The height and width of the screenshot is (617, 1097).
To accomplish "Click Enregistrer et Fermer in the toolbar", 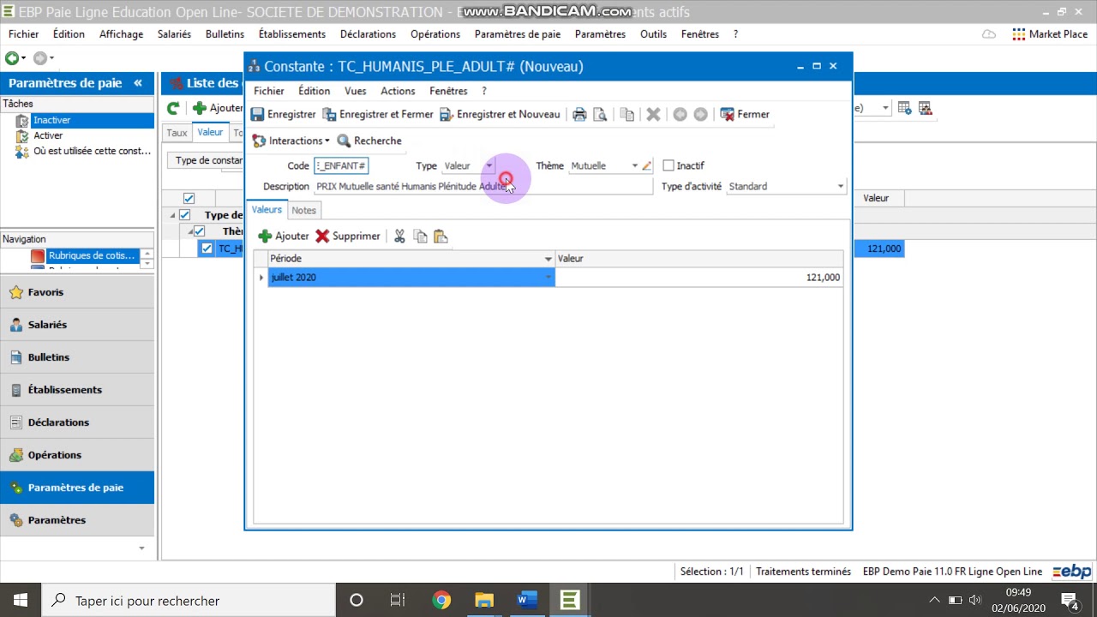I will point(378,114).
